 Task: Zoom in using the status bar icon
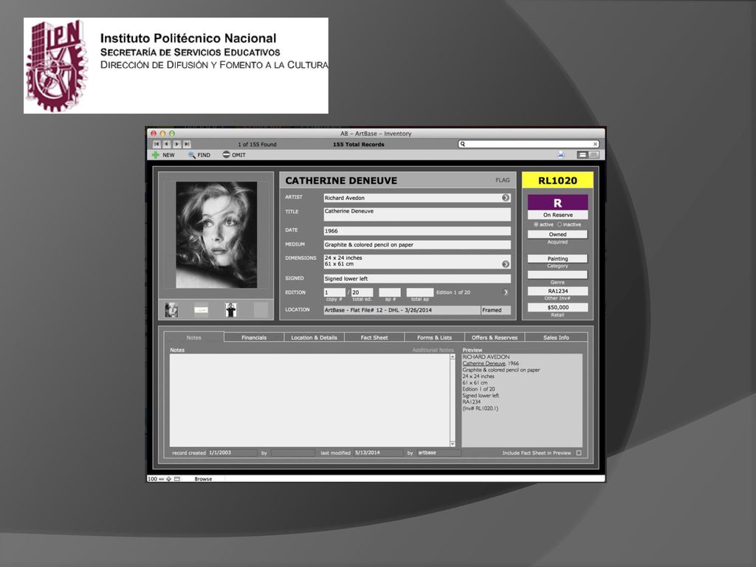[x=169, y=478]
